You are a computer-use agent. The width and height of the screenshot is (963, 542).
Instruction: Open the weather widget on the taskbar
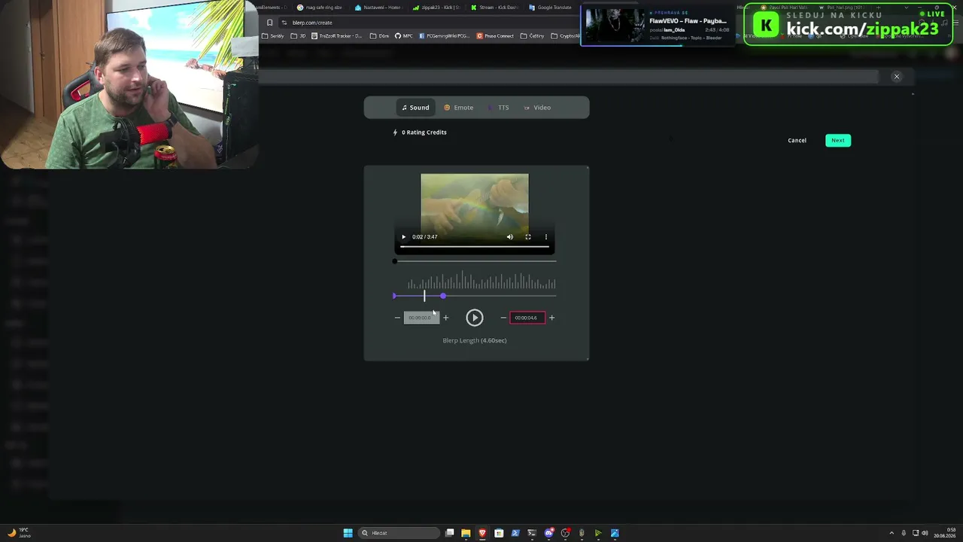[19, 533]
